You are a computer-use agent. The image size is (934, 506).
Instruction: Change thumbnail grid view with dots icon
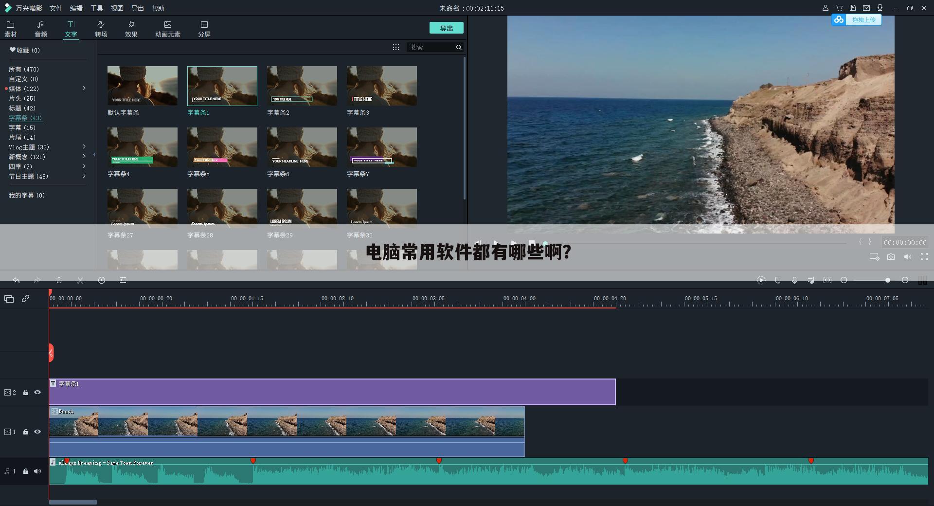tap(396, 47)
